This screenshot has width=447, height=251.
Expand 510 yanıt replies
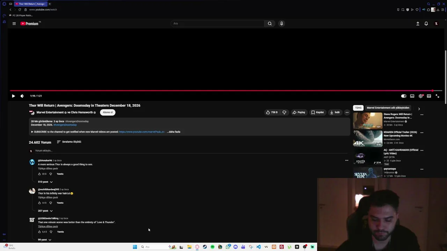(45, 182)
